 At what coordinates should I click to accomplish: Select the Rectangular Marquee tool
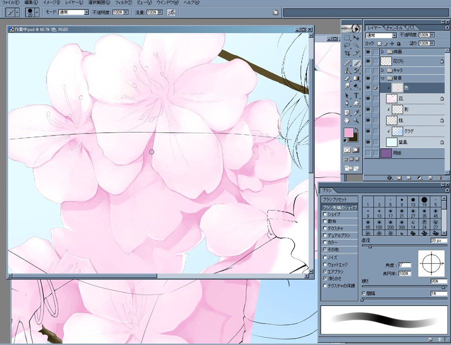(347, 38)
